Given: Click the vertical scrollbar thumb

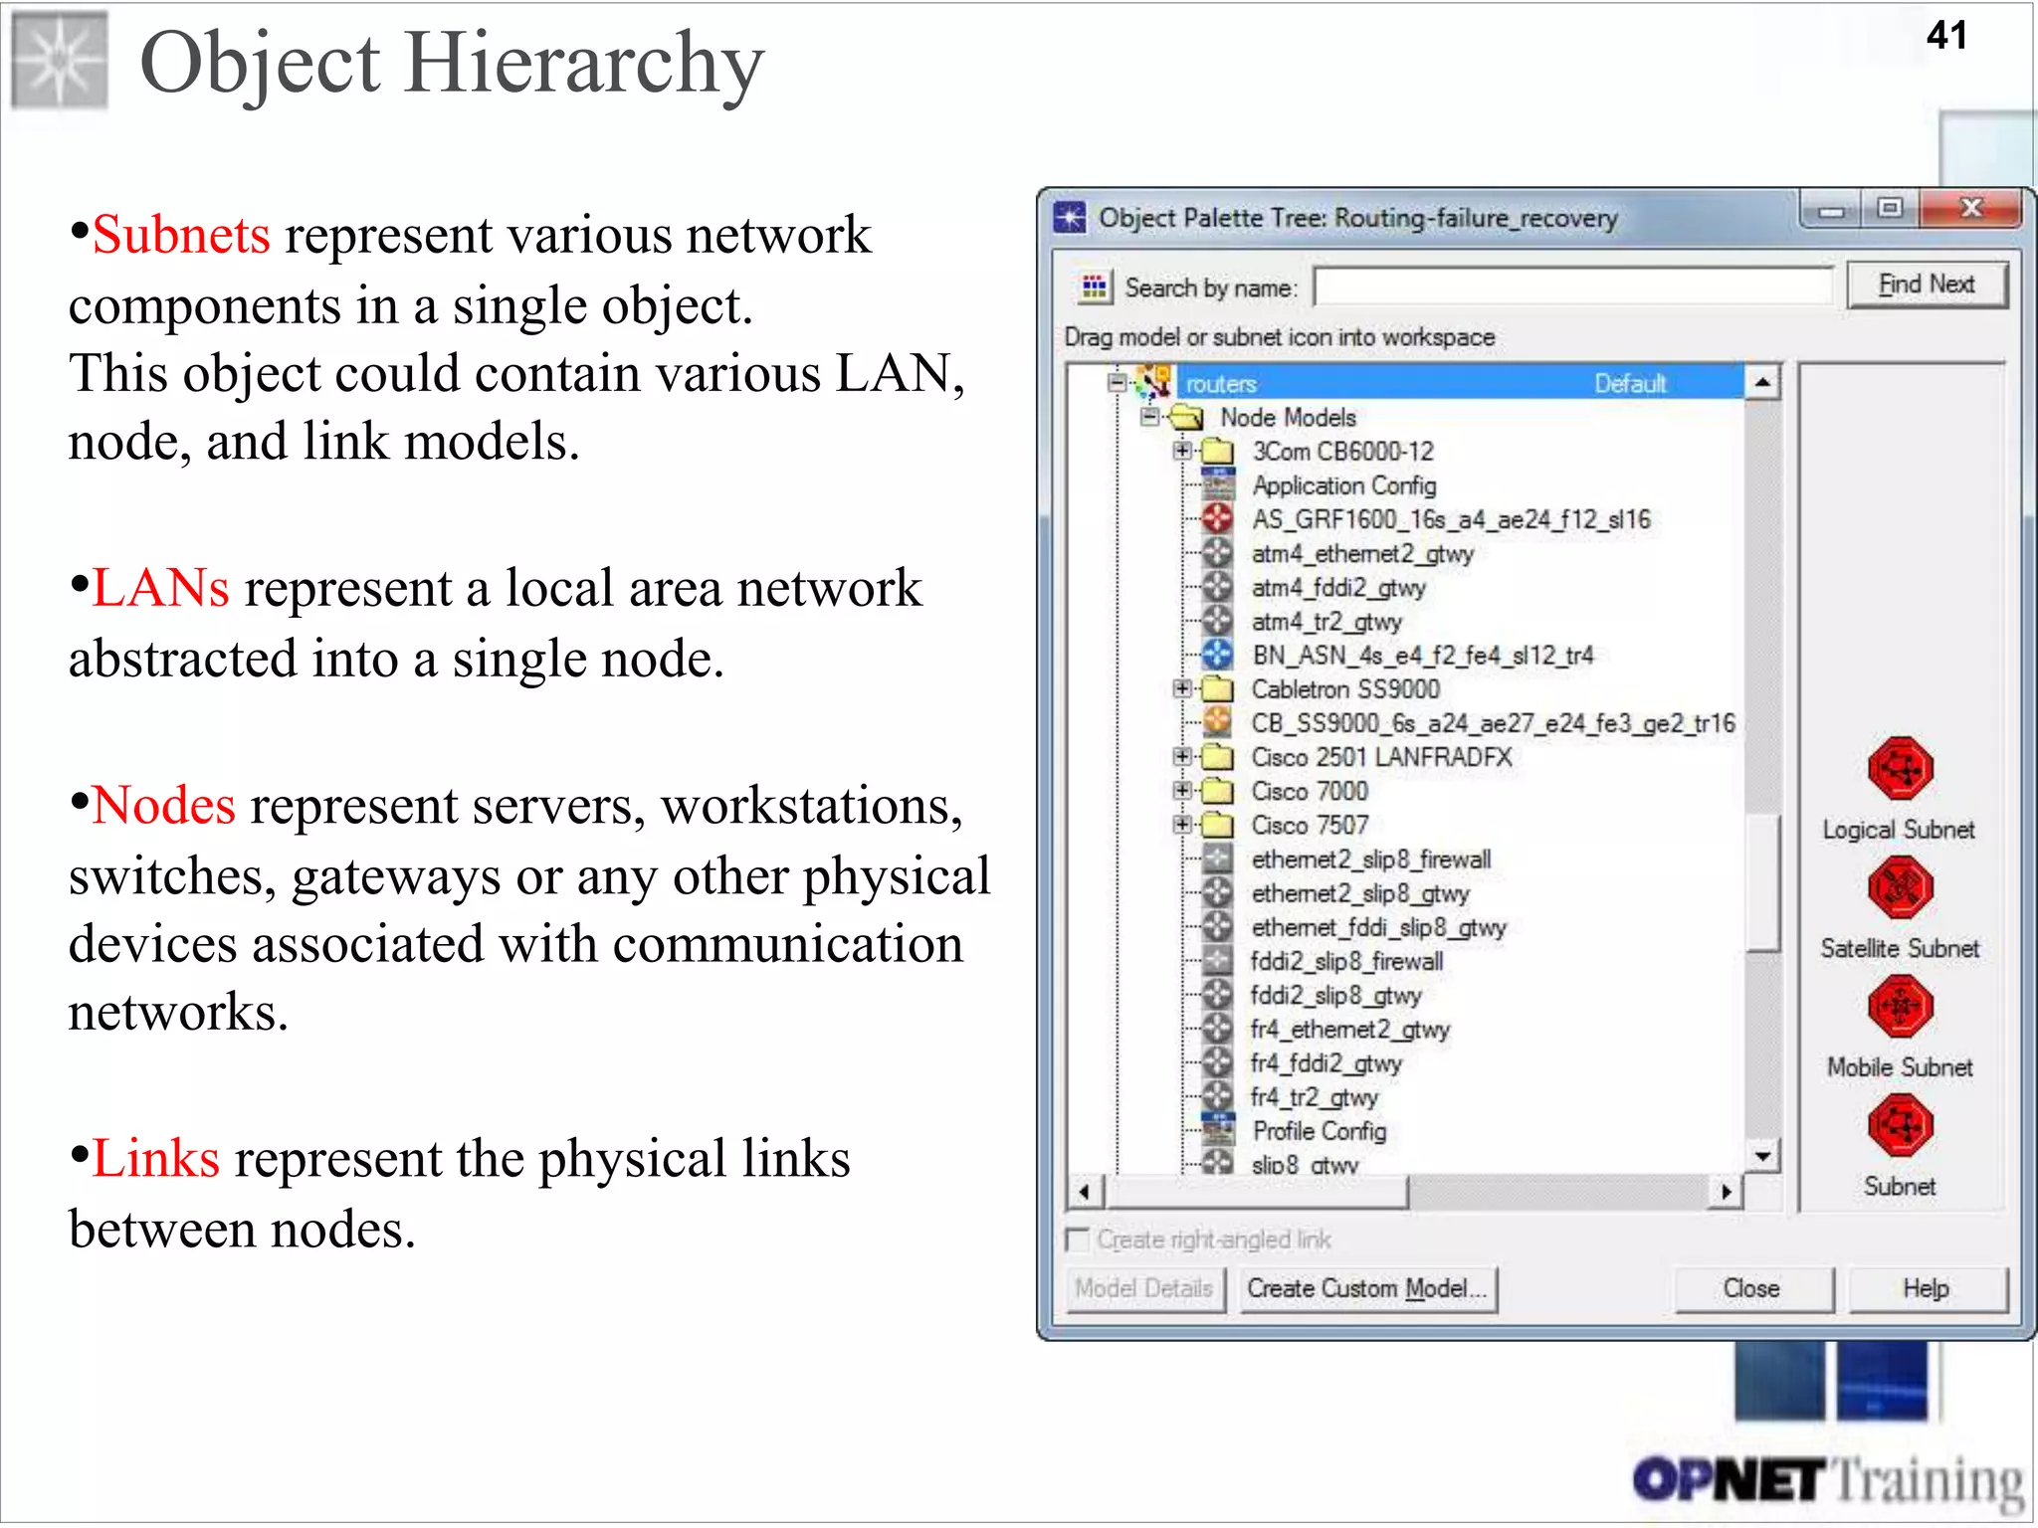Looking at the screenshot, I should [x=1763, y=882].
